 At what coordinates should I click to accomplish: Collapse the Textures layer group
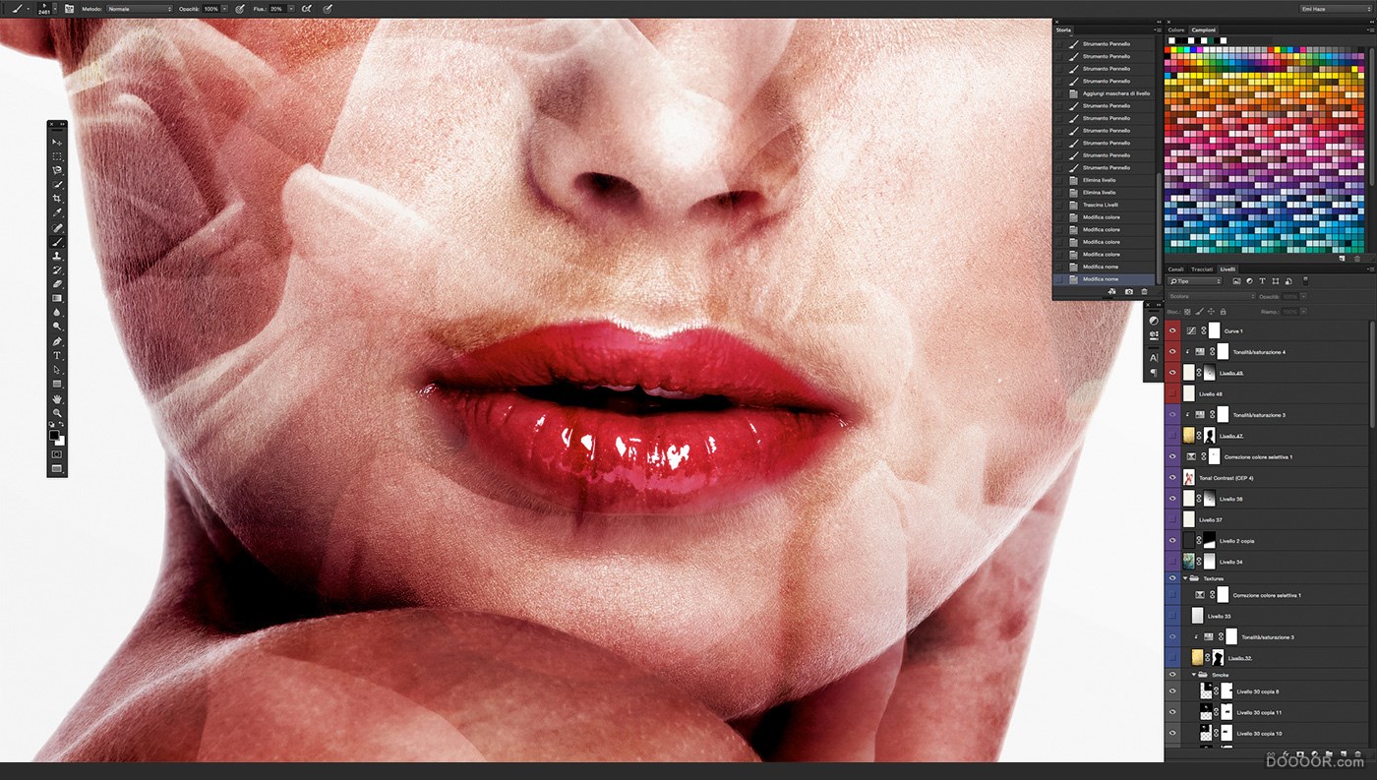(x=1185, y=578)
